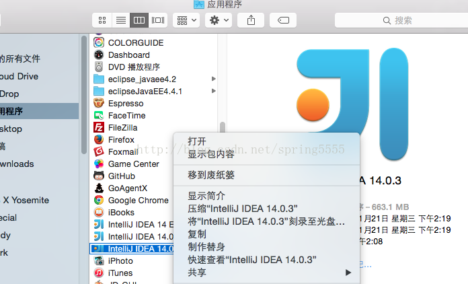Switch Finder to icon view

point(102,20)
